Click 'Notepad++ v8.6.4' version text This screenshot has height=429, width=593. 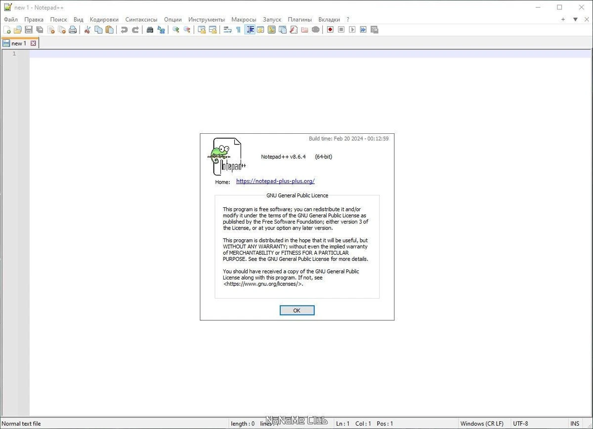click(283, 156)
